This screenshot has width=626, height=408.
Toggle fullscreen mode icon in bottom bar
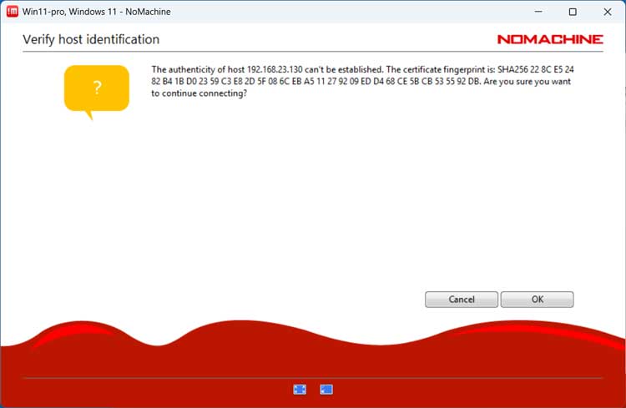coord(300,390)
